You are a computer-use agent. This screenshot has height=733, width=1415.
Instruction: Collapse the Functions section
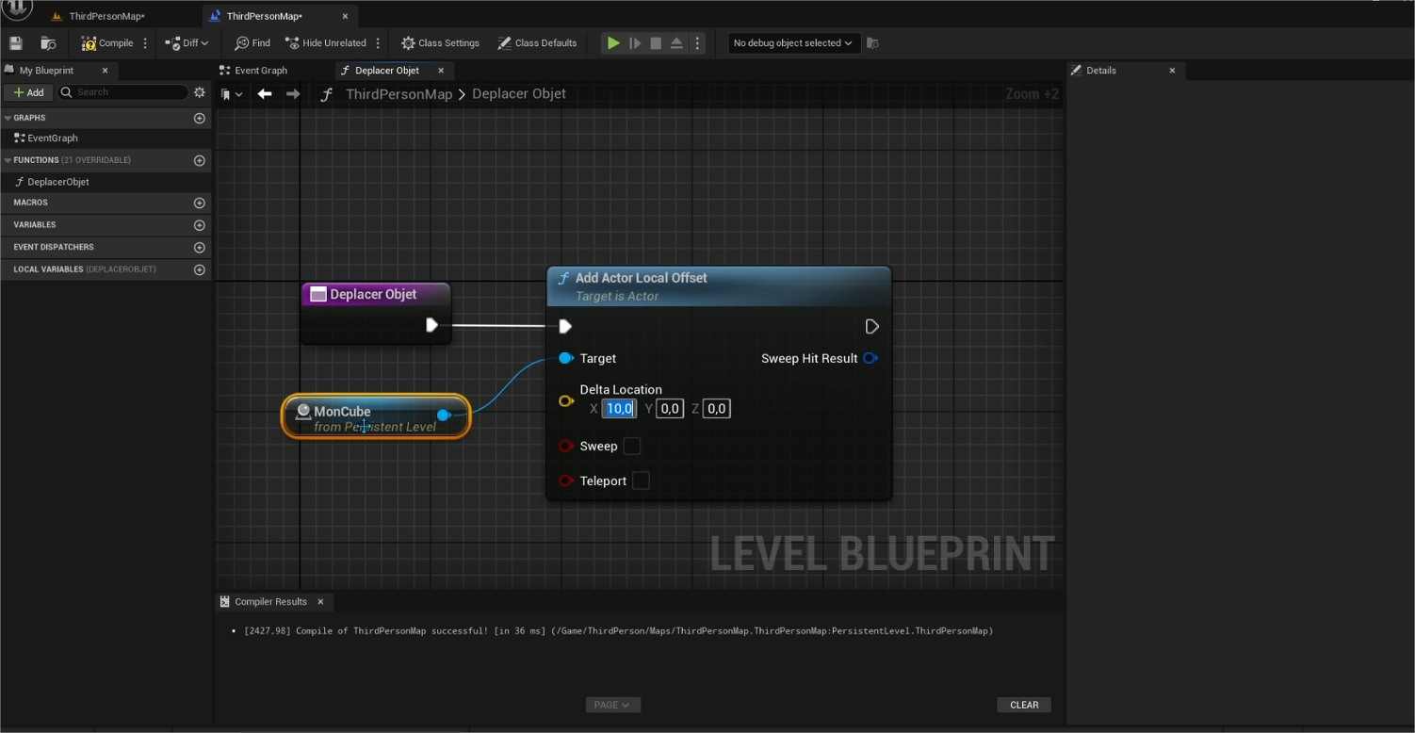[8, 160]
